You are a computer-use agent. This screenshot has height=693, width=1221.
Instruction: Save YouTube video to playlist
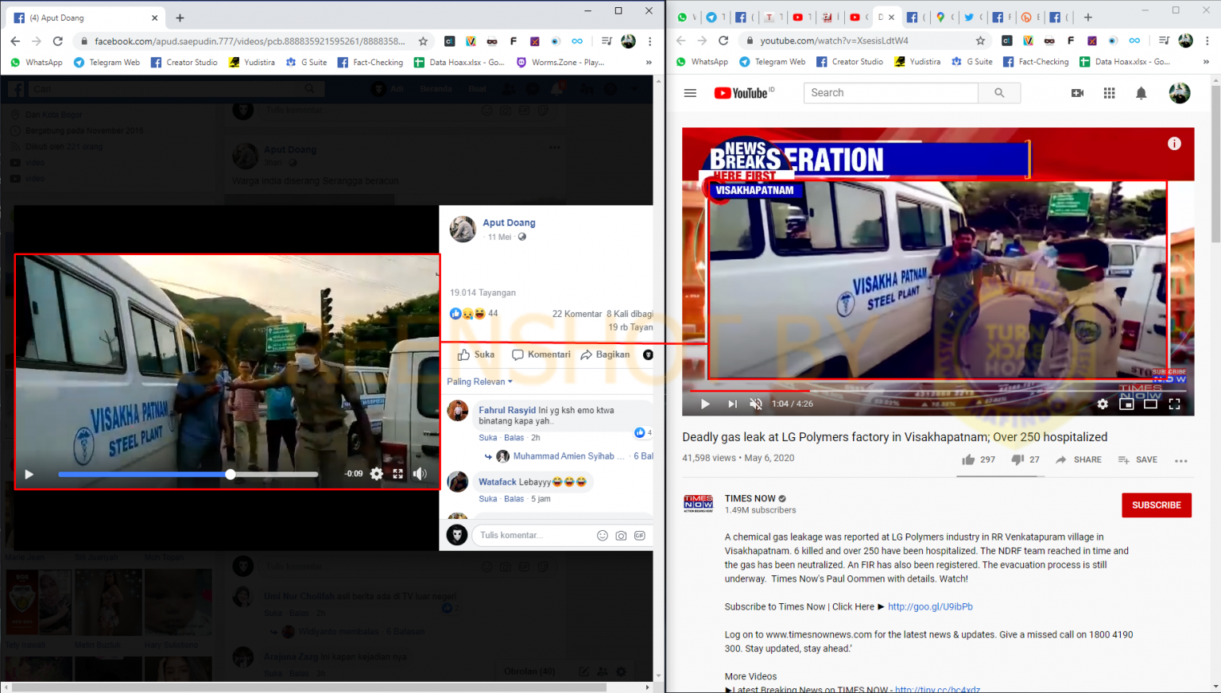point(1138,459)
